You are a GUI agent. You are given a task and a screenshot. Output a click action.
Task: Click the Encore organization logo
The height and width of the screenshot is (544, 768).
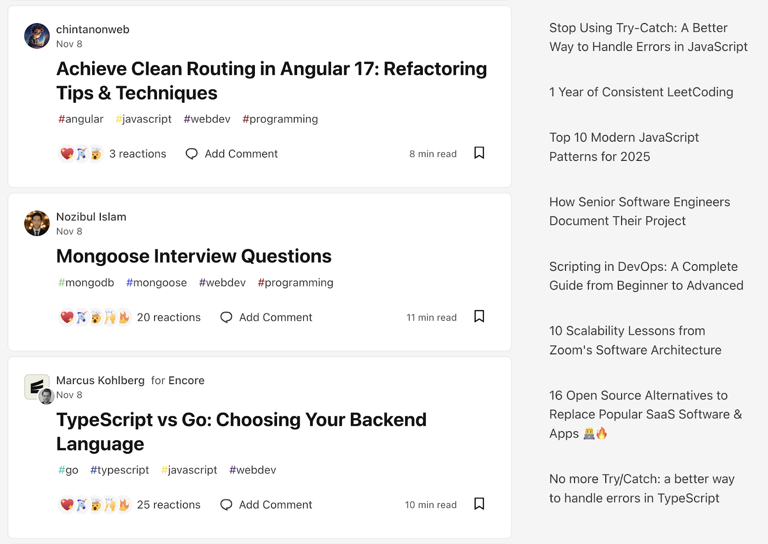[36, 384]
